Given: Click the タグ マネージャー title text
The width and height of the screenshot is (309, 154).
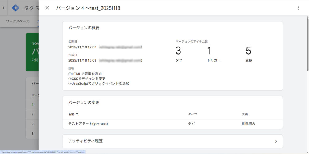Looking at the screenshot, I should [31, 8].
